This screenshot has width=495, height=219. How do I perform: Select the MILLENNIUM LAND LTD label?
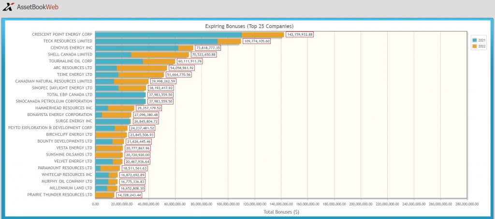pos(71,189)
